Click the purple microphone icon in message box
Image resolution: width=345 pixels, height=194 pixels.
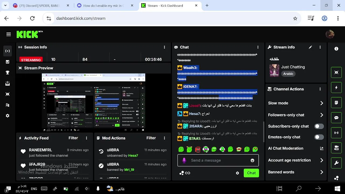click(x=184, y=160)
